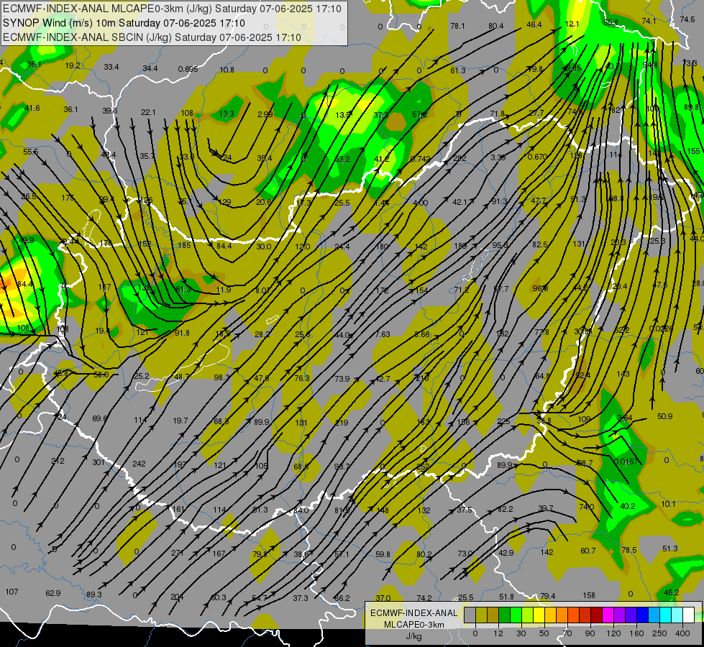The image size is (704, 647).
Task: Click the map value 33.4
Action: point(111,67)
